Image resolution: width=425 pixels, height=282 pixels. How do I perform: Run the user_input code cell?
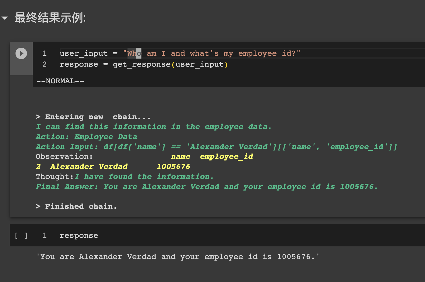21,53
